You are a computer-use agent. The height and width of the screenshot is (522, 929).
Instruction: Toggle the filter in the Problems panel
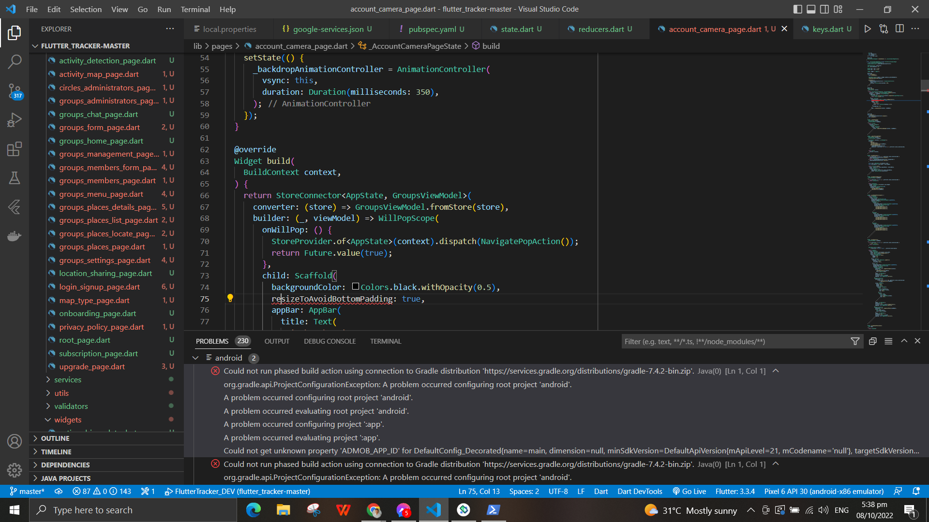855,341
